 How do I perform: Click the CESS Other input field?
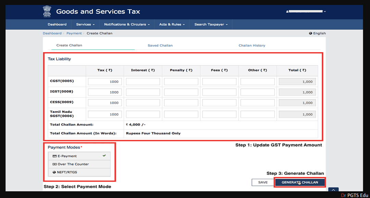pos(258,103)
